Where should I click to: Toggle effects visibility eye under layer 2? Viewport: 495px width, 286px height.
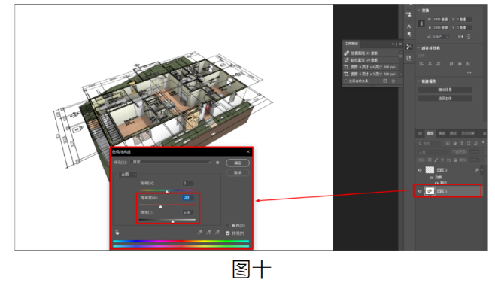(x=431, y=178)
